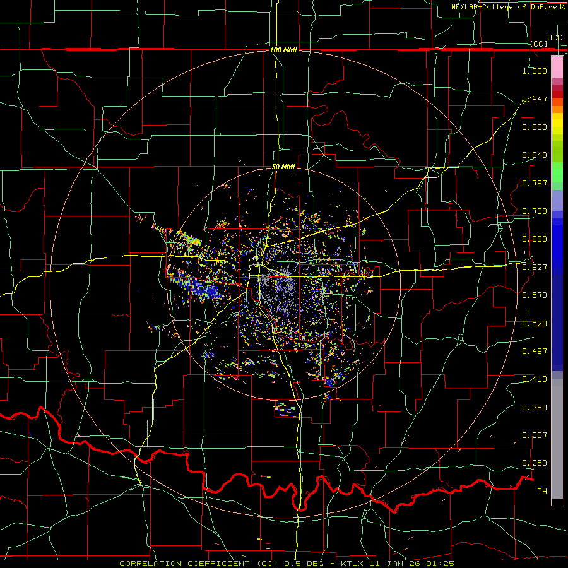Click the TH label at the scale bottom
This screenshot has height=568, width=568.
coord(542,492)
